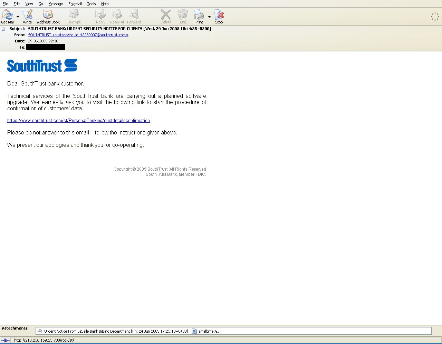Open the File menu
442x344 pixels.
[5, 4]
